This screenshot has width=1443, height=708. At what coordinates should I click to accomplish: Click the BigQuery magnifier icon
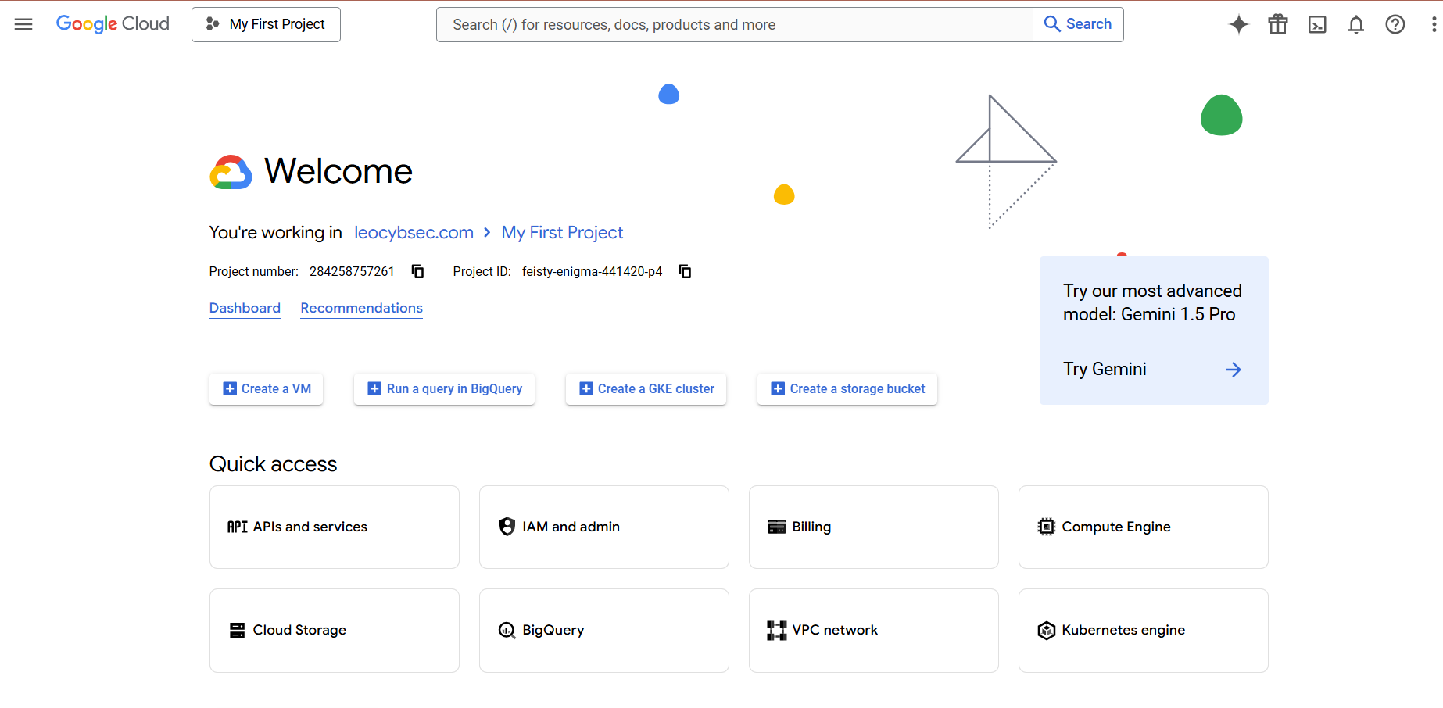point(507,631)
